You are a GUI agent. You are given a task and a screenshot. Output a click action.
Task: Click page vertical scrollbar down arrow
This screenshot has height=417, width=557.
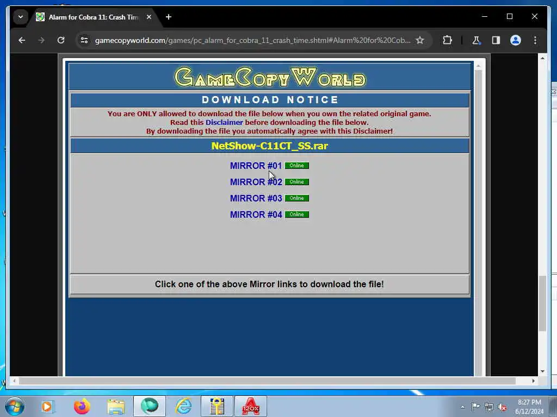(542, 371)
